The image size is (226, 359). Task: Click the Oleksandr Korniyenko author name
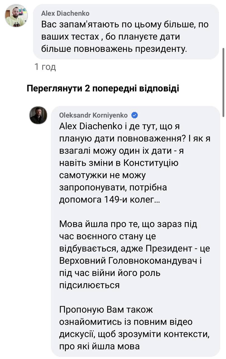[x=93, y=115]
